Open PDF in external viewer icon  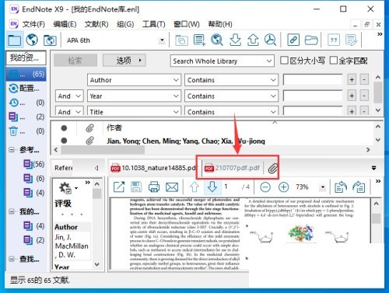[119, 187]
